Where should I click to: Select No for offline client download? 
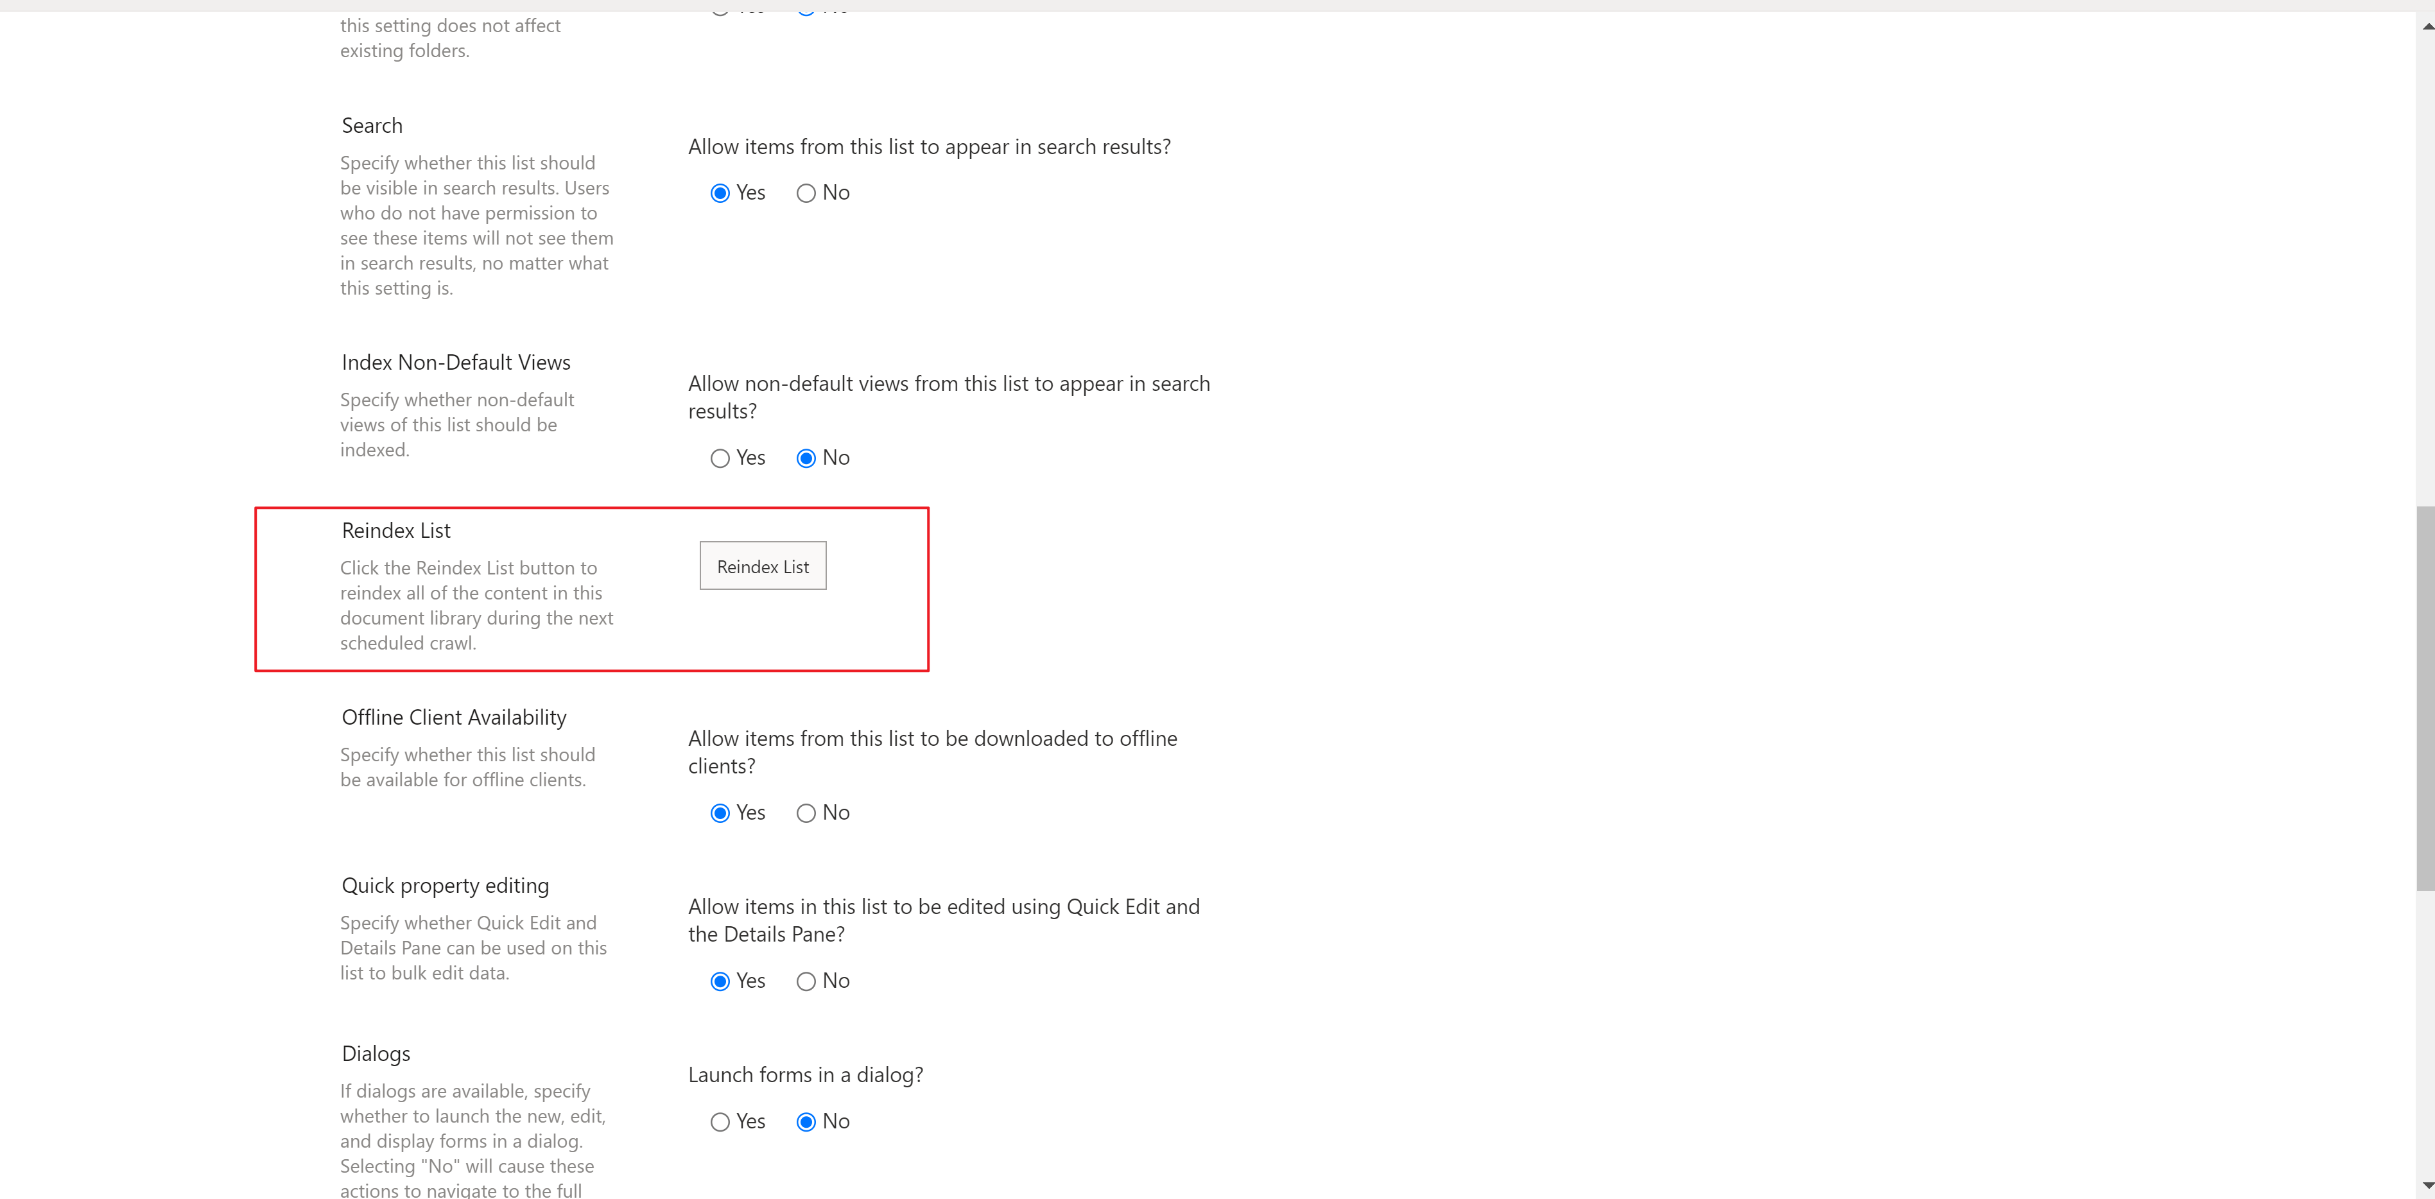pyautogui.click(x=806, y=813)
